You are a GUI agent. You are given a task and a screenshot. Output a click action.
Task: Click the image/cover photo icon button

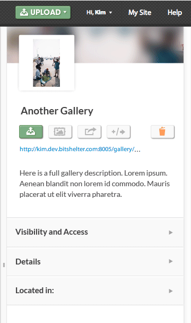(60, 131)
